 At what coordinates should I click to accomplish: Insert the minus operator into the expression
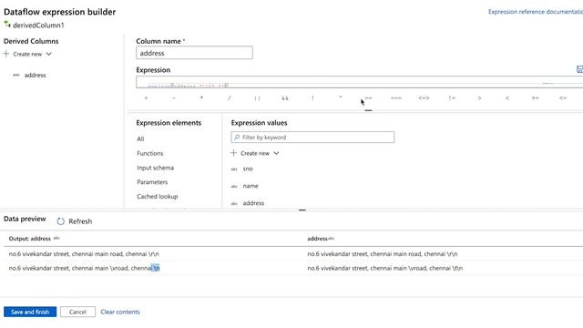click(174, 97)
